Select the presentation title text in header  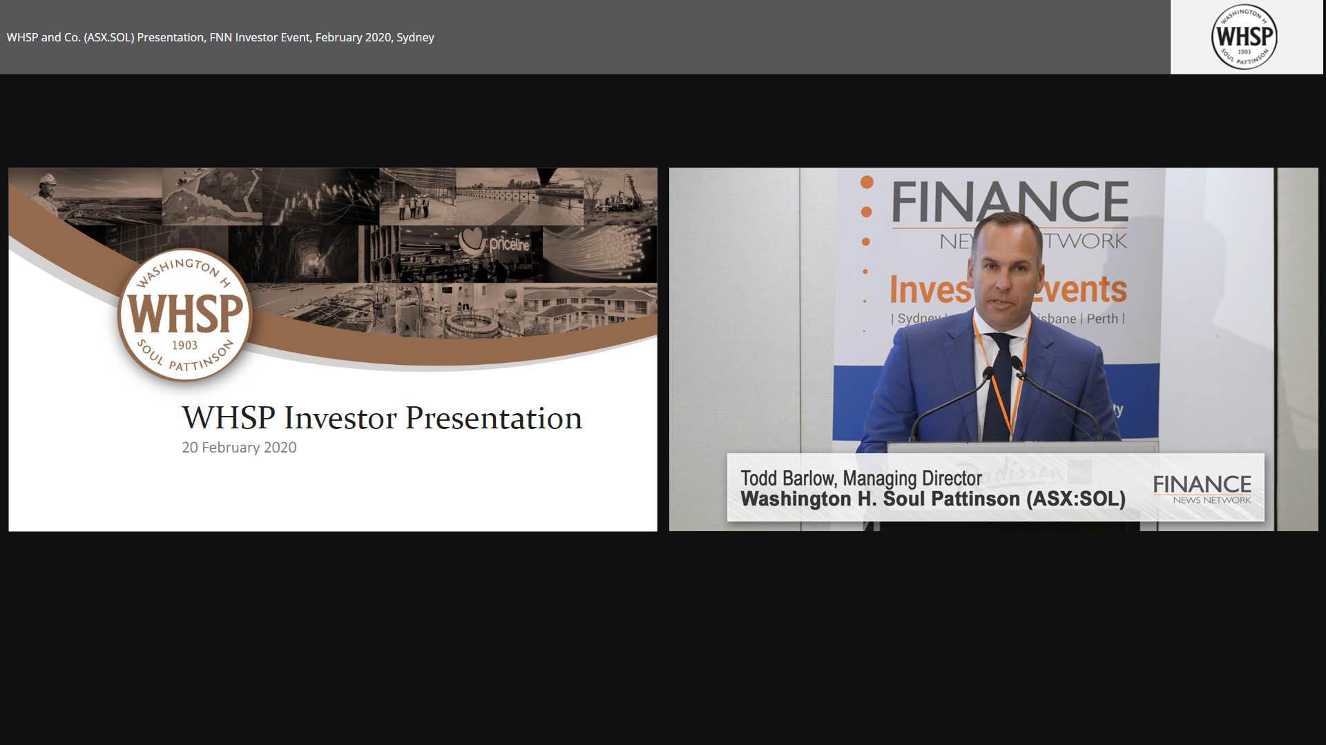pos(220,37)
